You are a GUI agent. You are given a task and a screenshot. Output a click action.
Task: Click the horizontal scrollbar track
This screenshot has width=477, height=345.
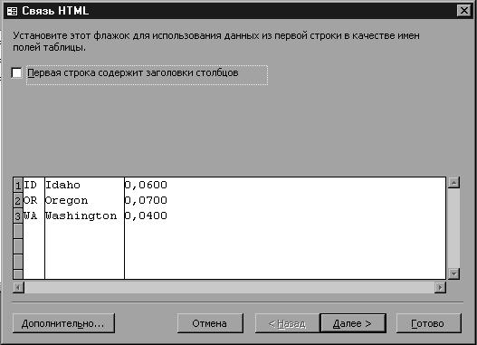pos(229,287)
